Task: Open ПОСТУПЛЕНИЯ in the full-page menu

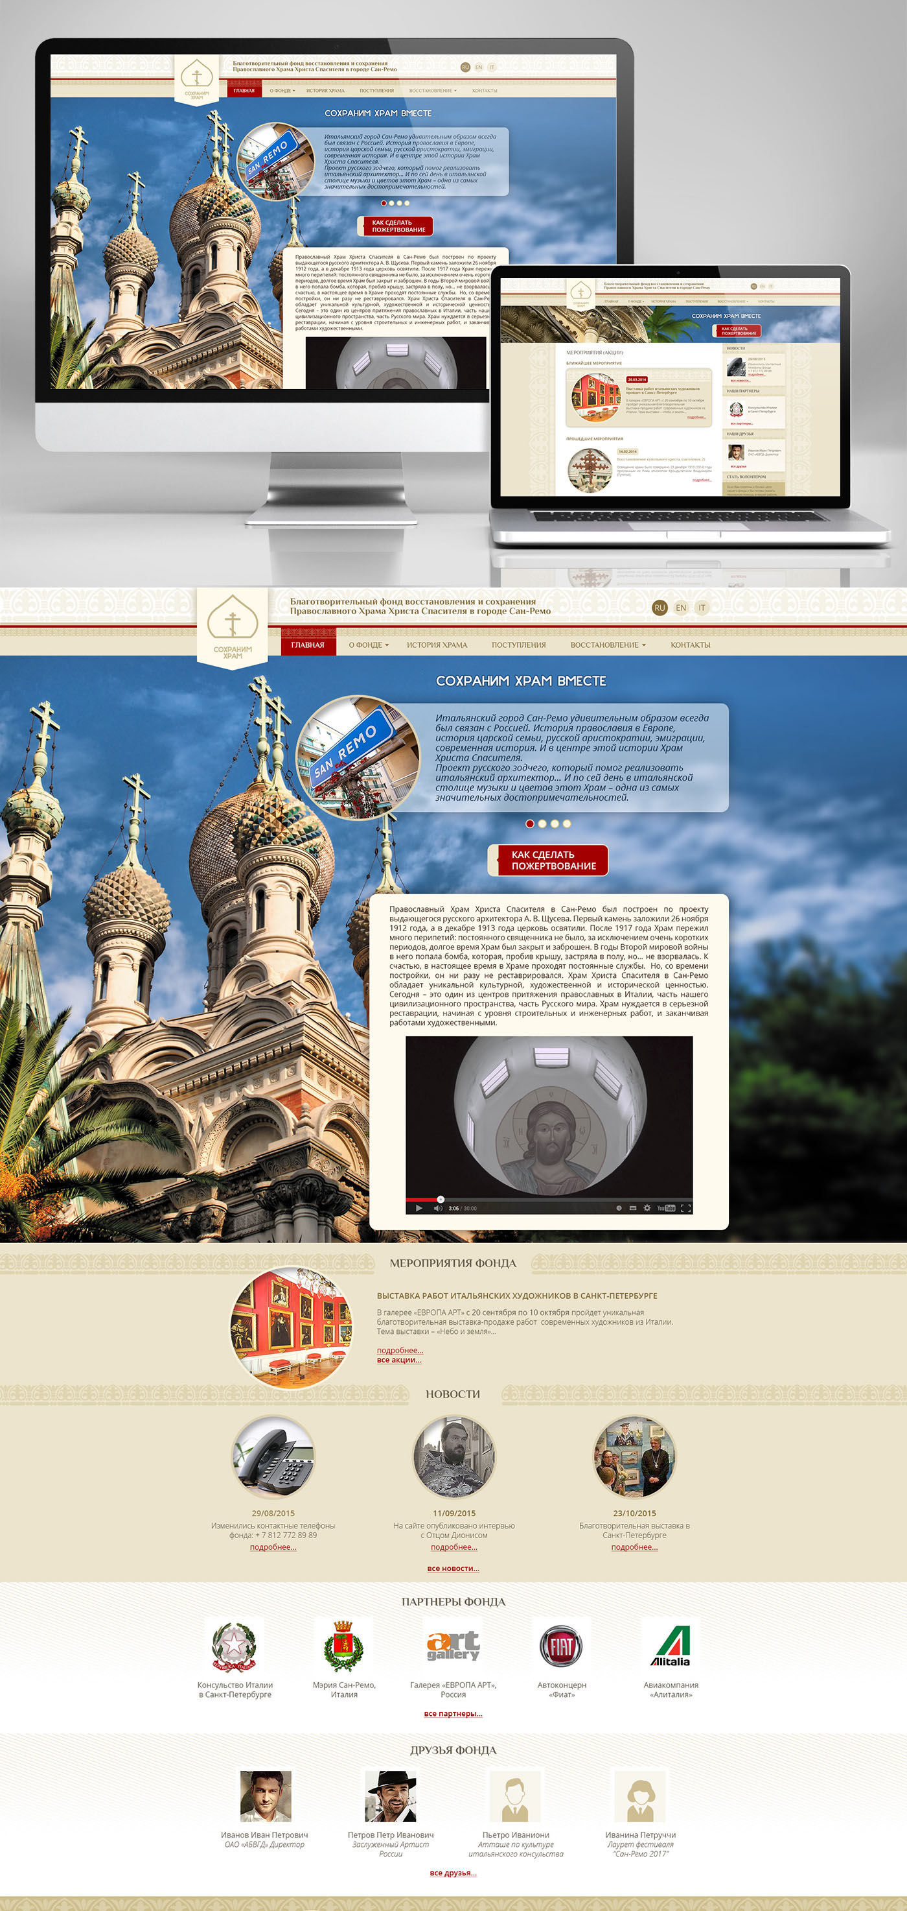Action: tap(519, 645)
